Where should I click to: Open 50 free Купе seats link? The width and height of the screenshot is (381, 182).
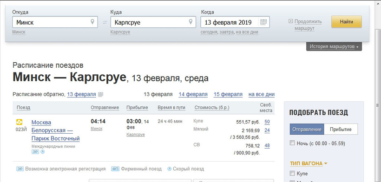click(x=267, y=122)
